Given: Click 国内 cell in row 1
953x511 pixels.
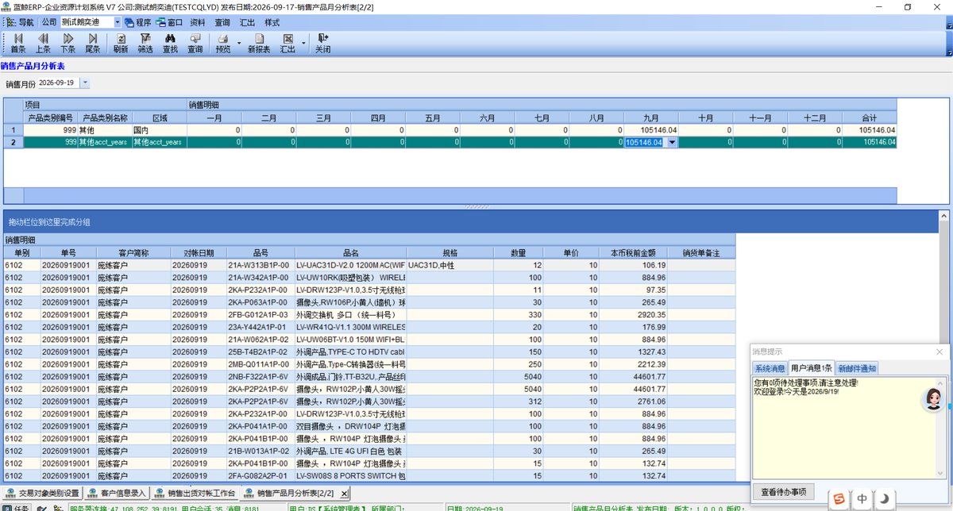Looking at the screenshot, I should pyautogui.click(x=159, y=129).
